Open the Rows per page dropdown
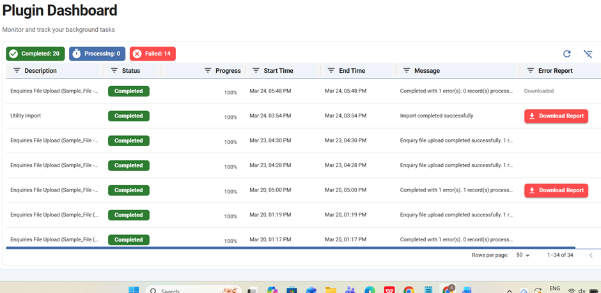 524,255
